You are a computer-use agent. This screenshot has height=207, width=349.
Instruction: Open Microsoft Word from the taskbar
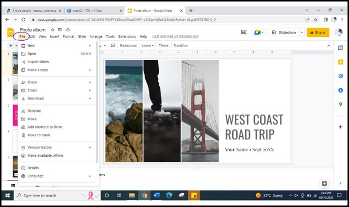coord(156,196)
